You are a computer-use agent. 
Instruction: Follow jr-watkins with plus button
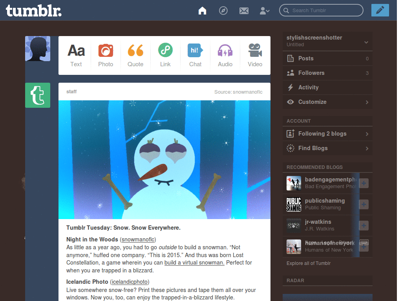tap(364, 225)
